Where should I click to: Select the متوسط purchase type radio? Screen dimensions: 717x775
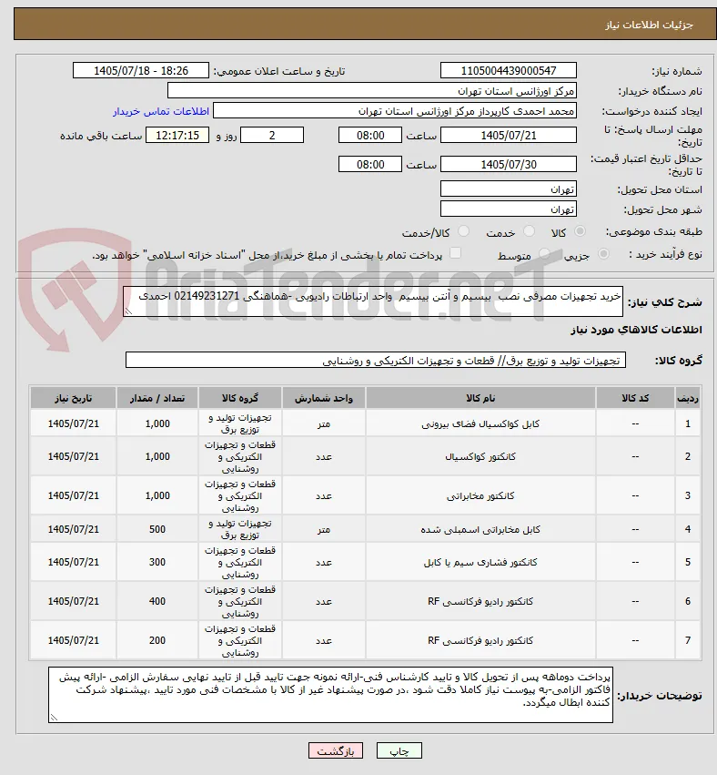tap(544, 254)
